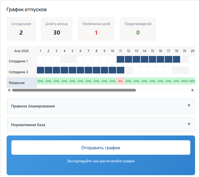Click the Апр 2026 month header
Viewport: 199px width, 177px height.
click(22, 51)
